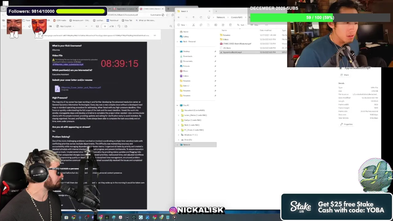Click the Rename icon in Explorer toolbar
Viewport: 393px width, 221px height.
coord(216,25)
